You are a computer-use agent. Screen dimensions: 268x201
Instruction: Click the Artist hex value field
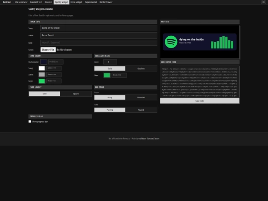tap(54, 74)
